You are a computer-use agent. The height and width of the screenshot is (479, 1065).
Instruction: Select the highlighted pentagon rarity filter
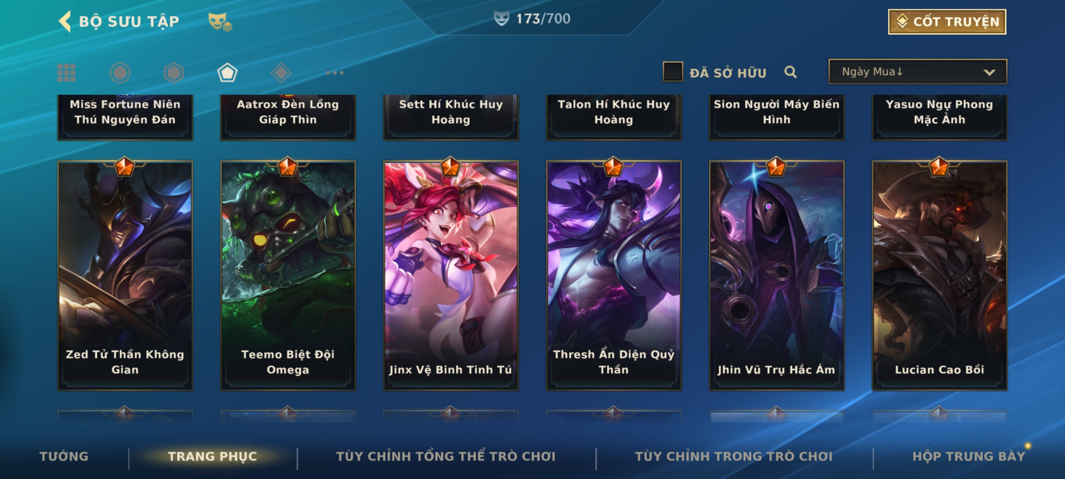coord(227,73)
